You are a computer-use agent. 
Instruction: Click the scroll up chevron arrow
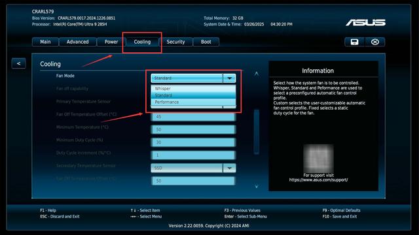click(256, 74)
